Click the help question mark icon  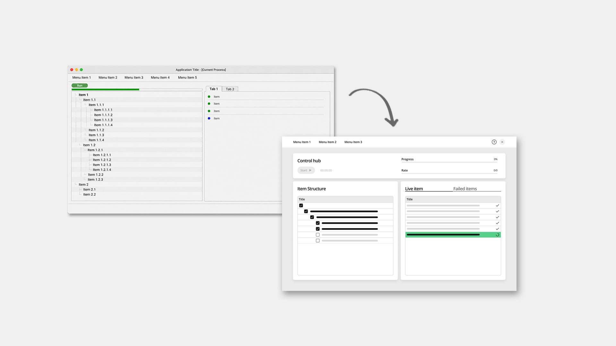point(494,142)
